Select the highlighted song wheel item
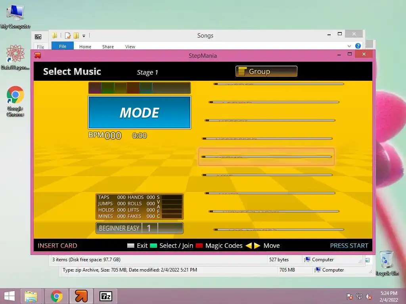 (x=266, y=157)
